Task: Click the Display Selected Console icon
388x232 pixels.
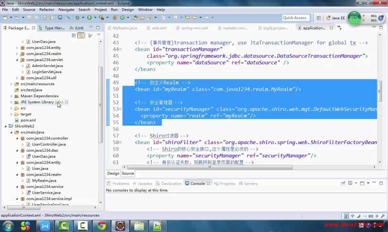Action: (x=350, y=183)
